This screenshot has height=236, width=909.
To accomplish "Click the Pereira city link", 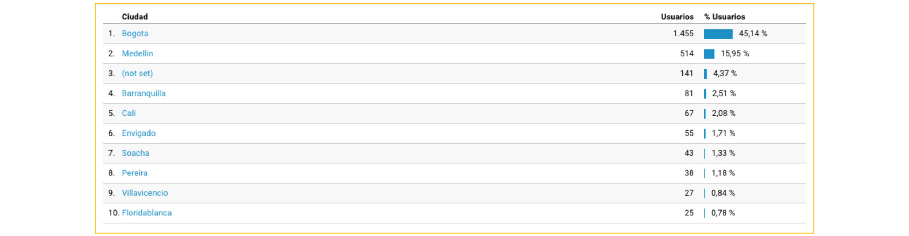I will pyautogui.click(x=134, y=173).
